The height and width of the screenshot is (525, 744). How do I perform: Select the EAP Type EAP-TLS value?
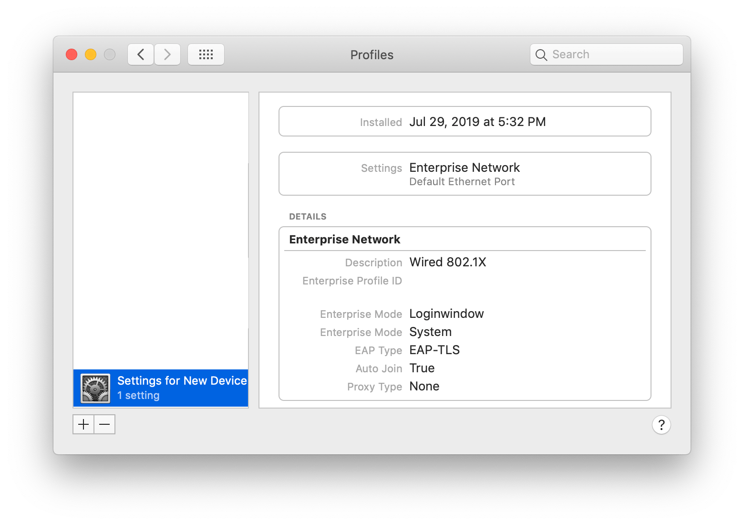[434, 350]
